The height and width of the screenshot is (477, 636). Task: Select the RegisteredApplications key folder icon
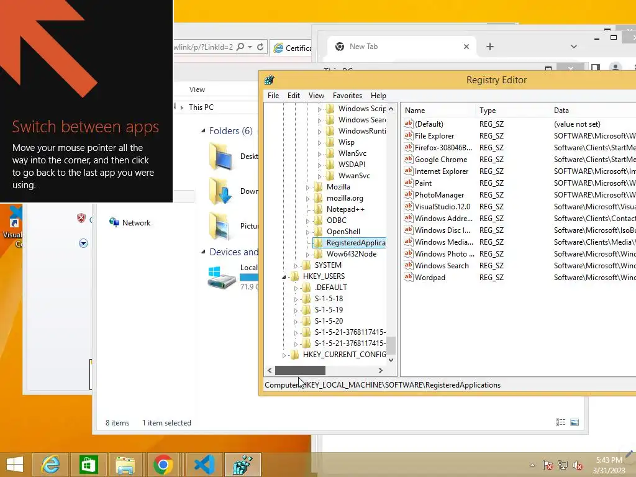[319, 243]
